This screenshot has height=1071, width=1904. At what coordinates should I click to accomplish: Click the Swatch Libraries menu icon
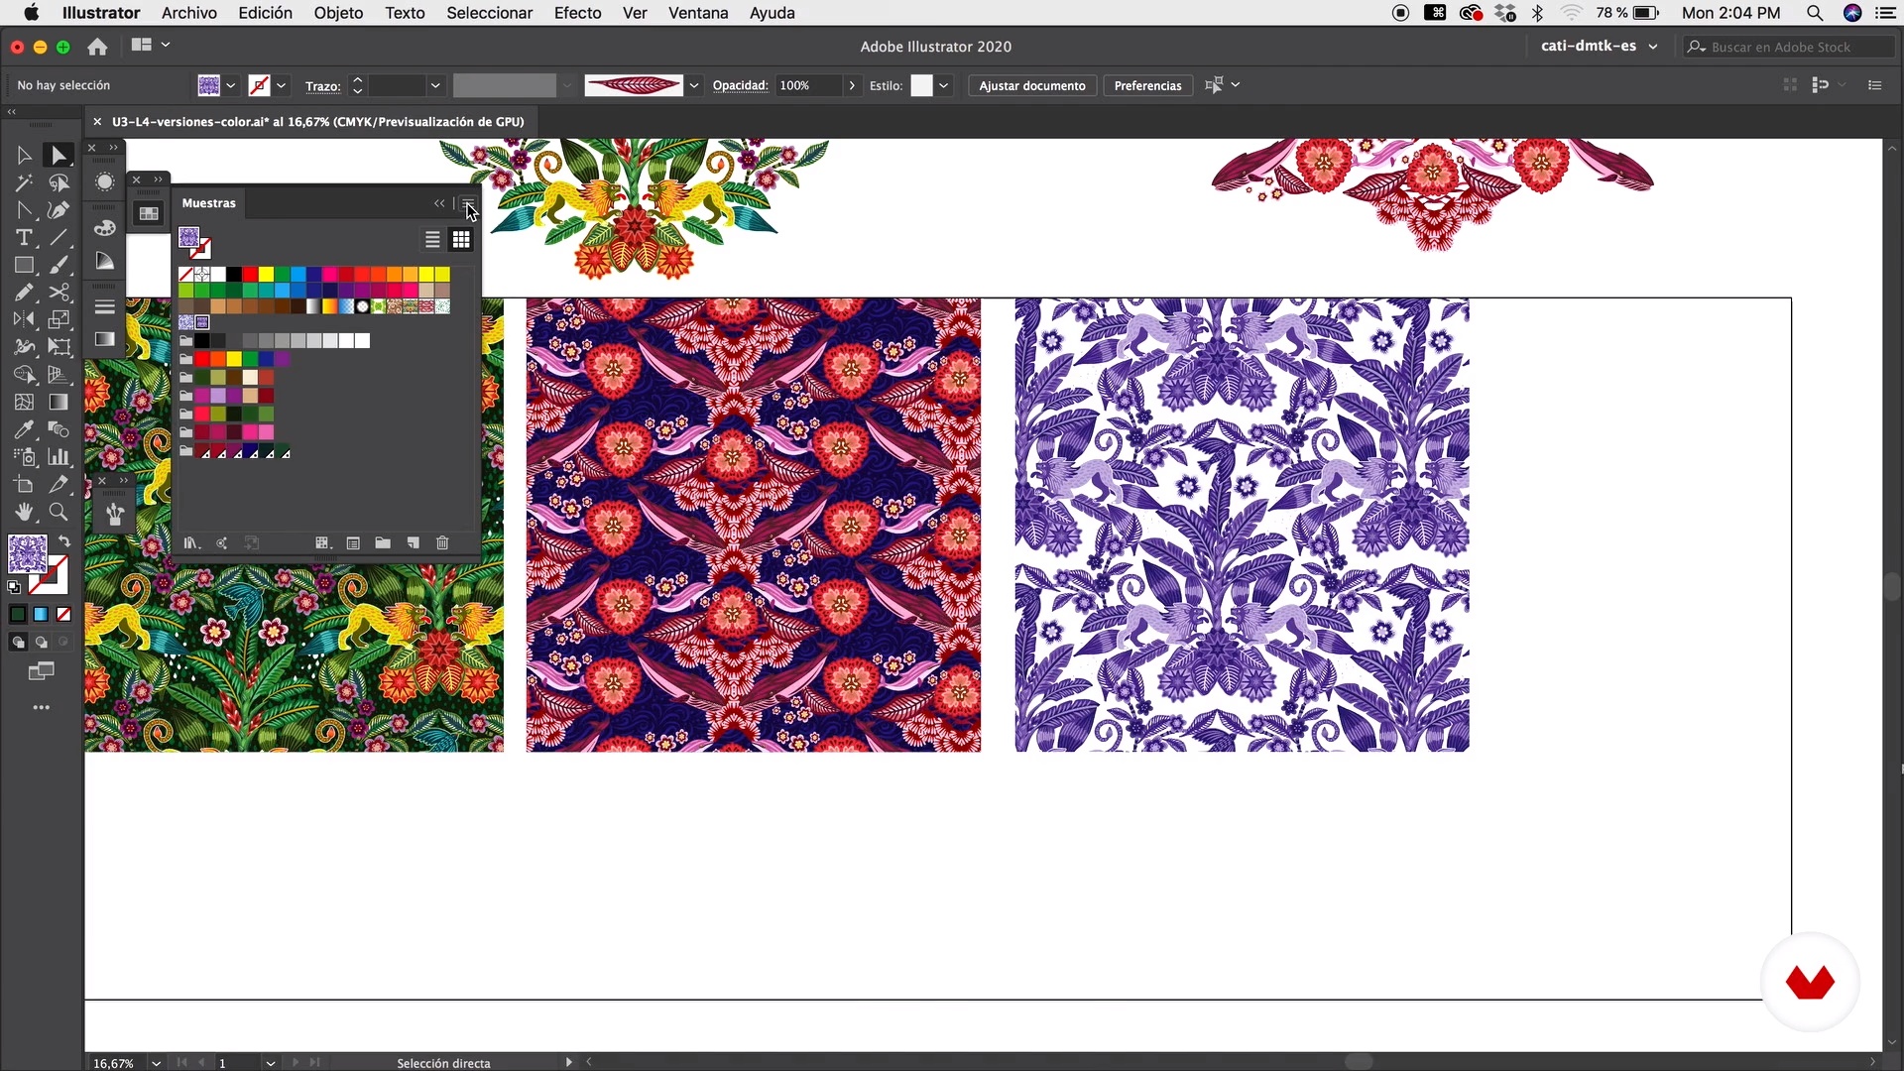[x=191, y=543]
